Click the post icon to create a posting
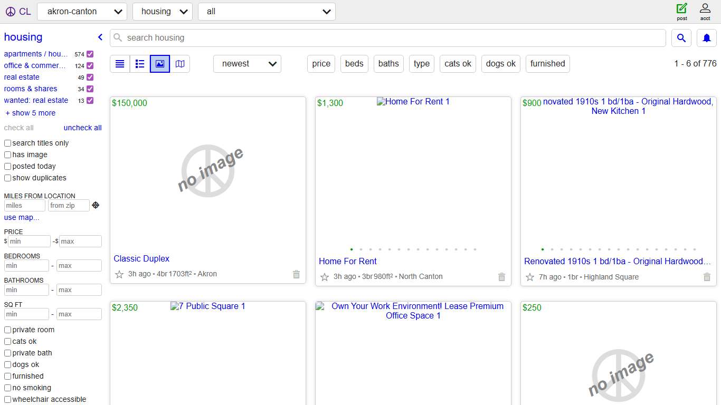 (682, 11)
